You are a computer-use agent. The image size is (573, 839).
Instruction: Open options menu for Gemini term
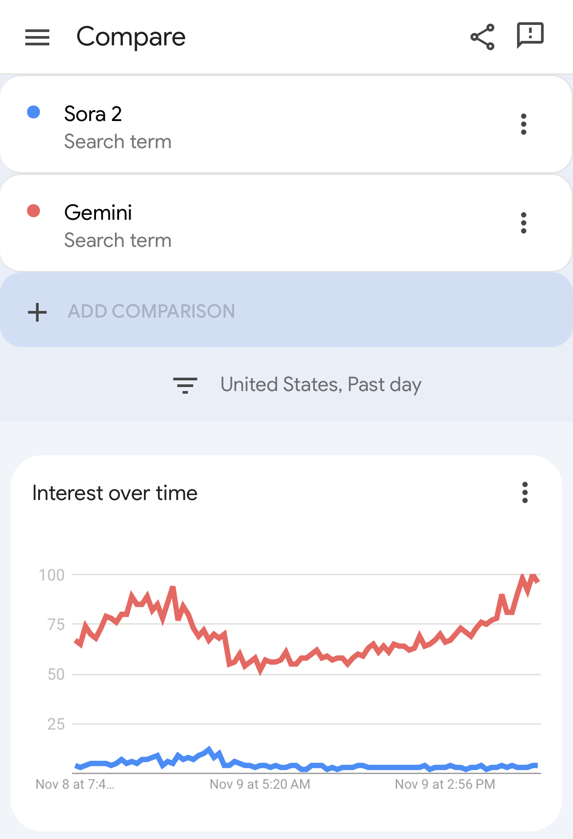(524, 223)
